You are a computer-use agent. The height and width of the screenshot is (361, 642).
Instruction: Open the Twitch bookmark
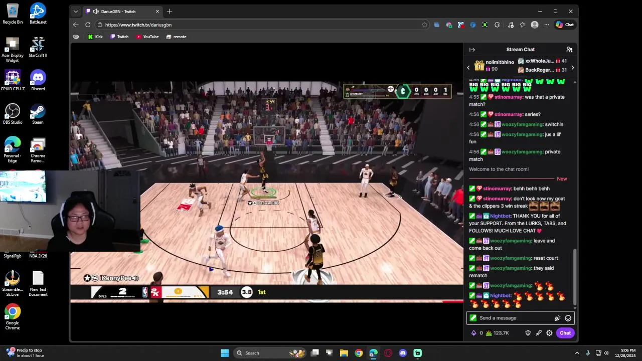coord(119,37)
